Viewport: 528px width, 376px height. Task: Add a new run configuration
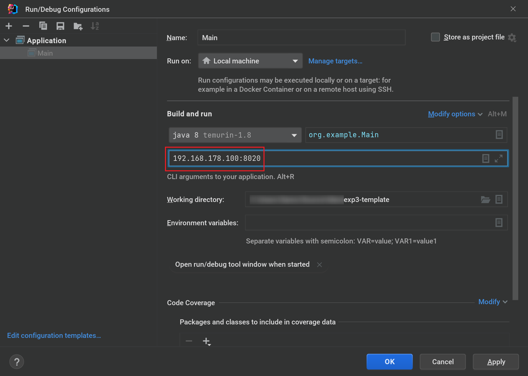(x=9, y=26)
